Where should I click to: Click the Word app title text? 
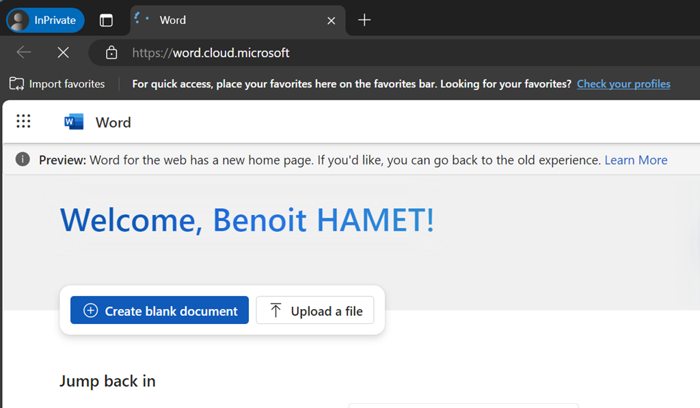coord(113,122)
